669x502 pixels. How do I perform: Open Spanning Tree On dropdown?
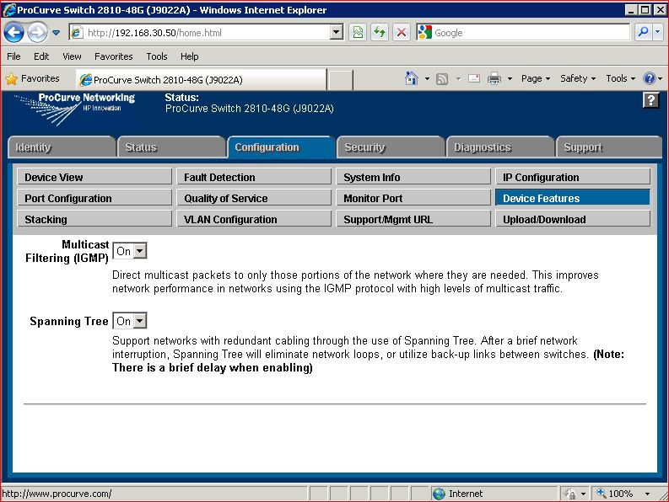(x=130, y=321)
